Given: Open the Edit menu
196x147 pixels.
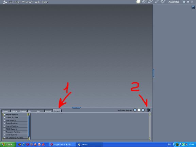Looking at the screenshot, I should [17, 2].
